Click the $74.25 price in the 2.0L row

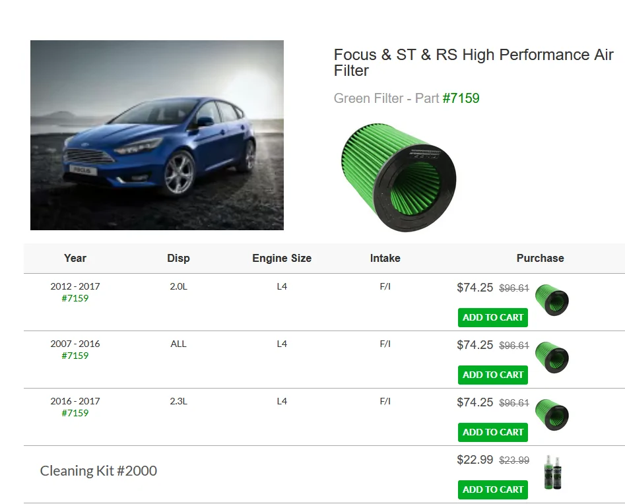point(475,288)
